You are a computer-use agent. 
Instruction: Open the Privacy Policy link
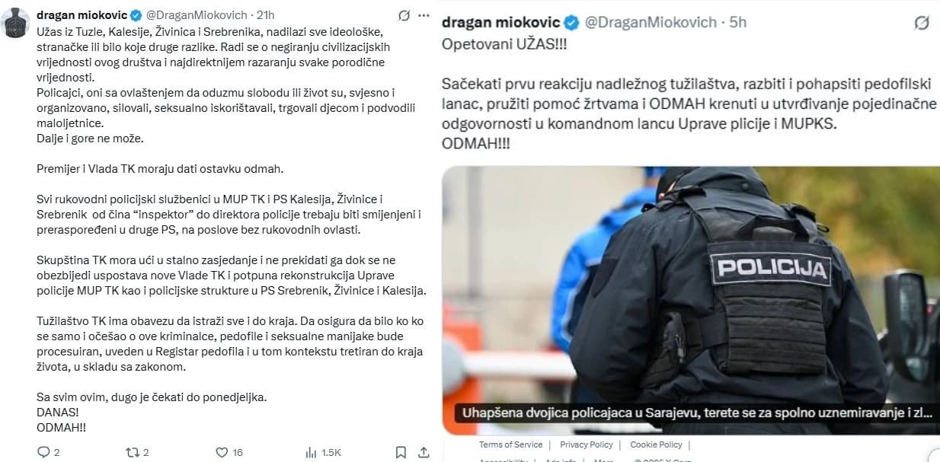(x=586, y=444)
